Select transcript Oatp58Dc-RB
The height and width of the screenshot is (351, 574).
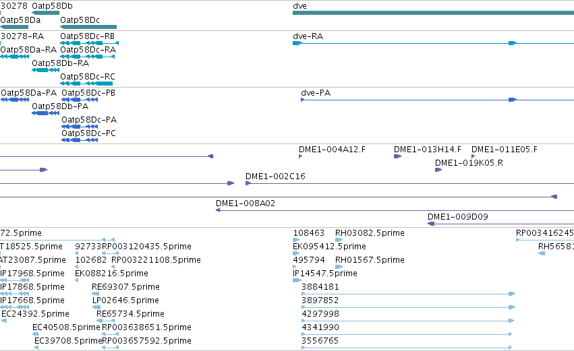[x=87, y=36]
